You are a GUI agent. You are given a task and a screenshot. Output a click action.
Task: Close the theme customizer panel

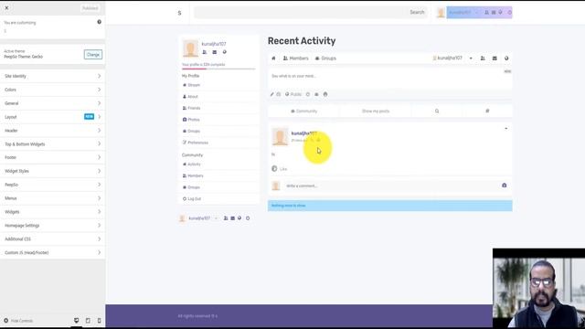coord(6,8)
